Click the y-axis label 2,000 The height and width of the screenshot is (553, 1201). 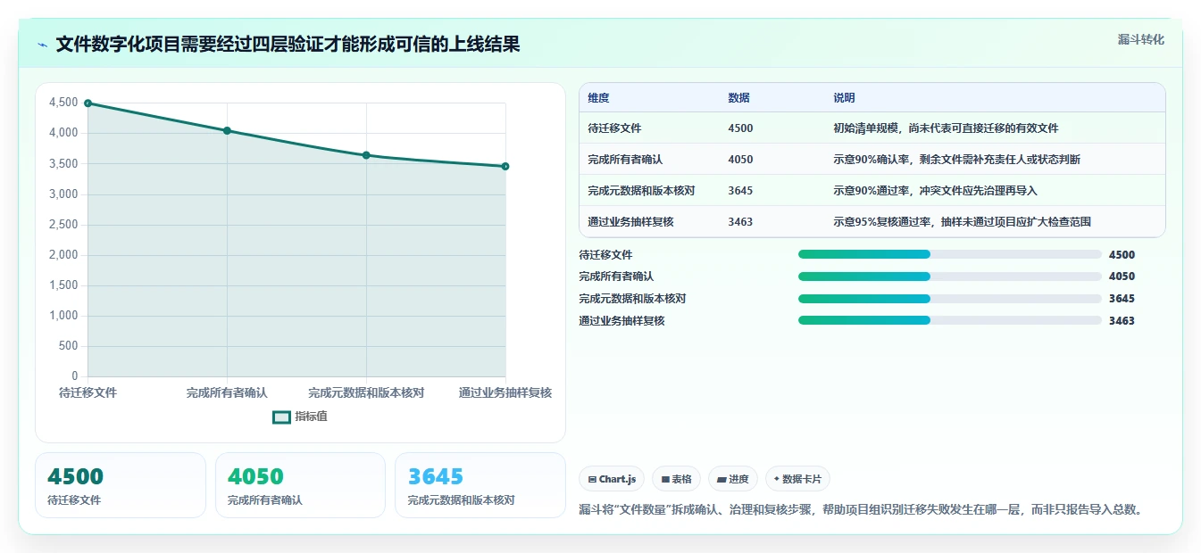click(x=63, y=255)
